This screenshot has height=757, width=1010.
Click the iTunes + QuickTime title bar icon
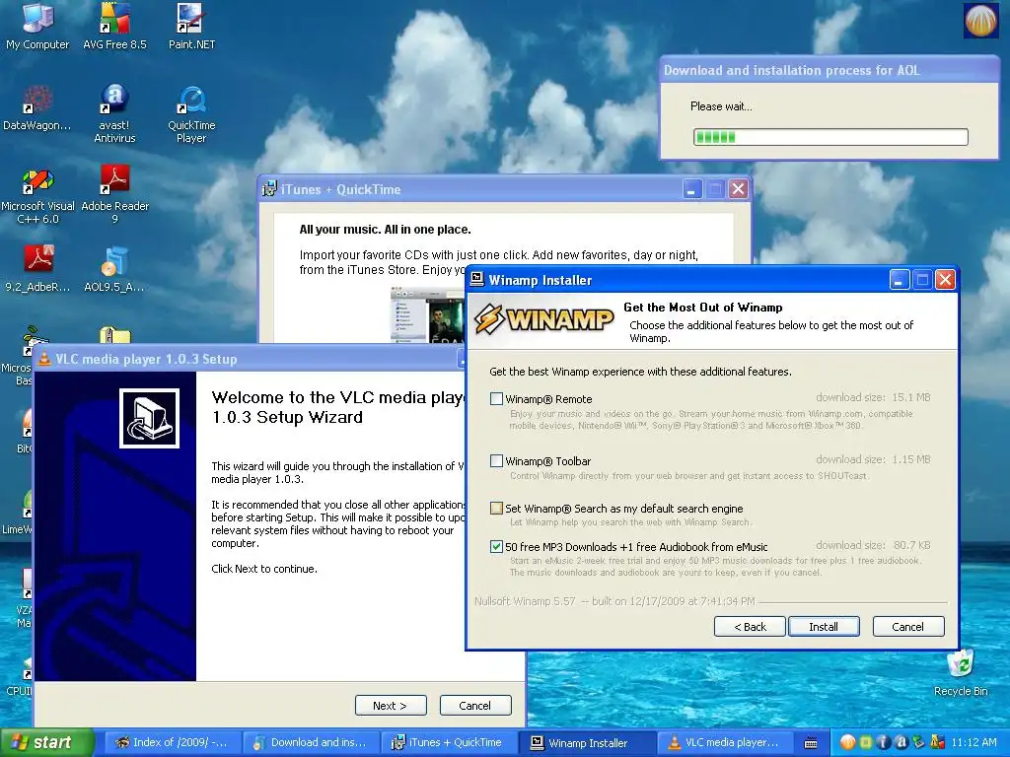tap(269, 189)
